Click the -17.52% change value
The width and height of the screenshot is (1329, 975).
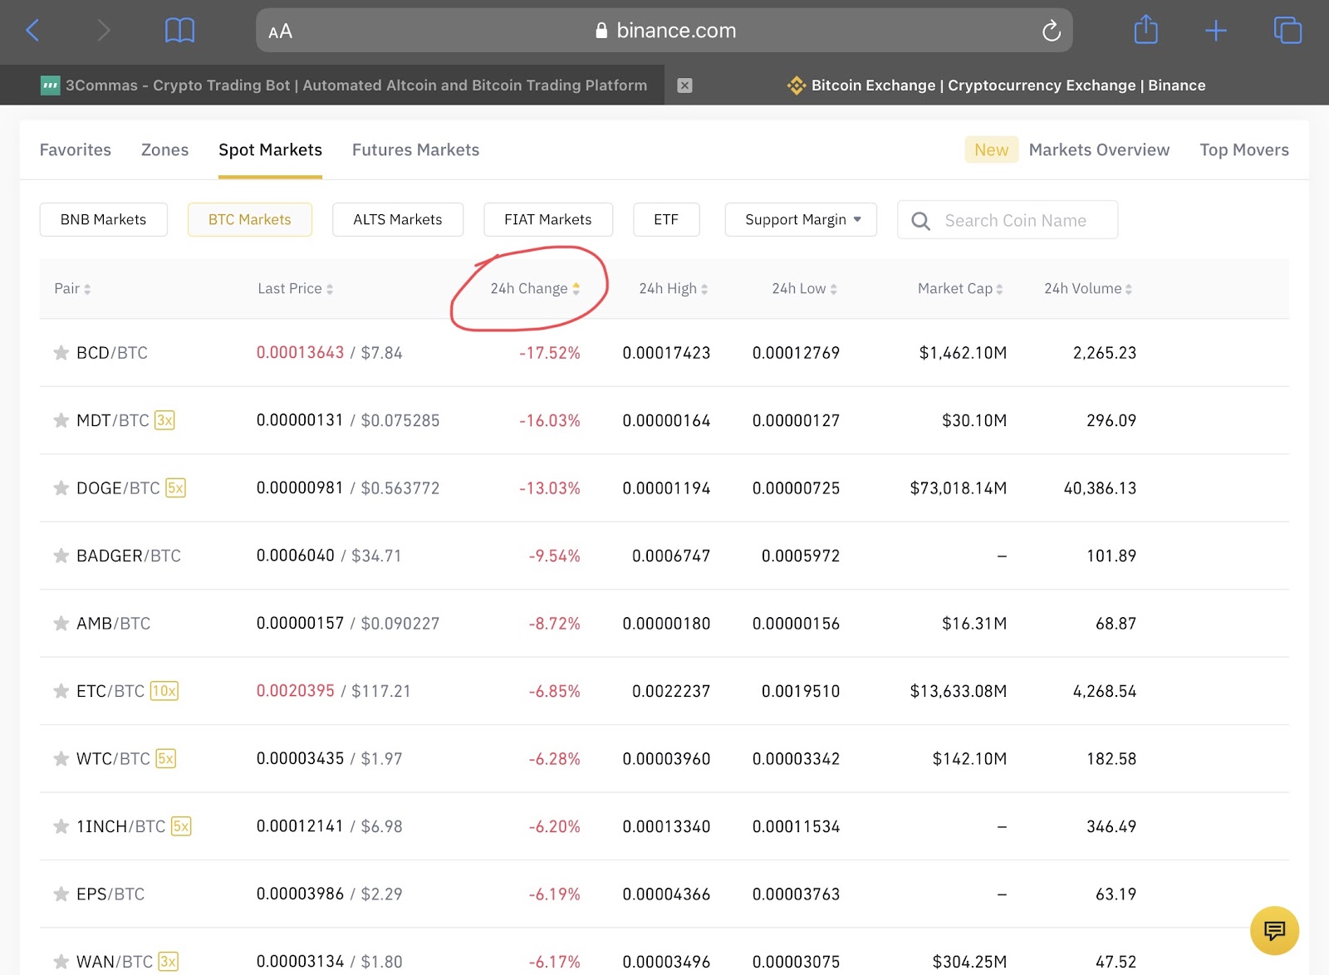550,353
